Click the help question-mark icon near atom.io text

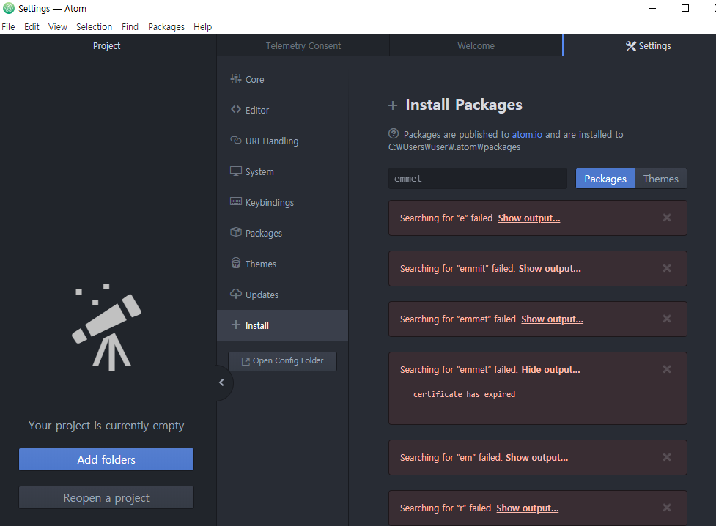point(393,134)
